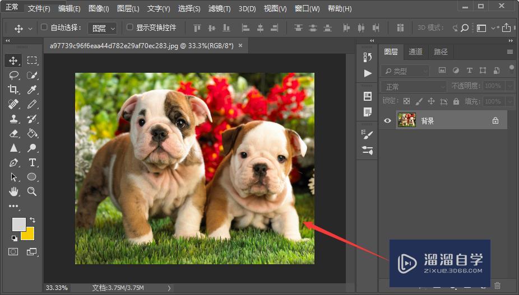Select the Zoom tool in toolbox

pos(32,191)
